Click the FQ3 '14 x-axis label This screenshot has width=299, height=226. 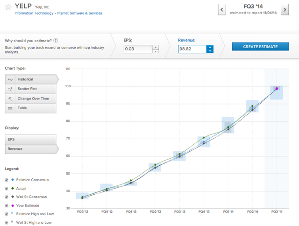[x=277, y=212]
